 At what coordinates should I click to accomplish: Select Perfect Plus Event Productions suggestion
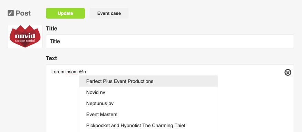point(148,81)
